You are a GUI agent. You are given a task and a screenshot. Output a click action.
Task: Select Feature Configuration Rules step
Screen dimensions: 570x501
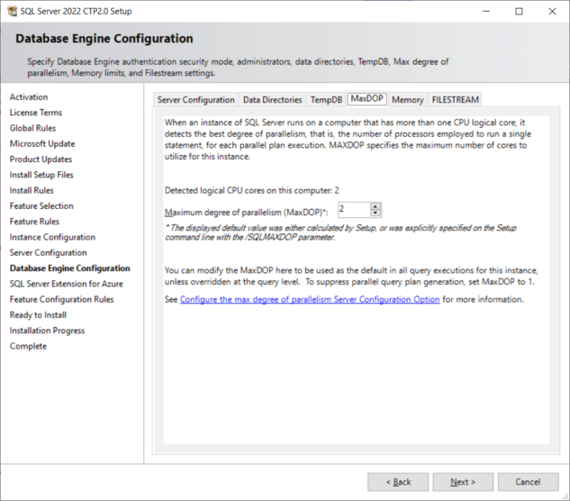(62, 299)
